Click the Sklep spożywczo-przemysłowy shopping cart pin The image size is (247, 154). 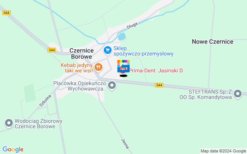[x=108, y=50]
